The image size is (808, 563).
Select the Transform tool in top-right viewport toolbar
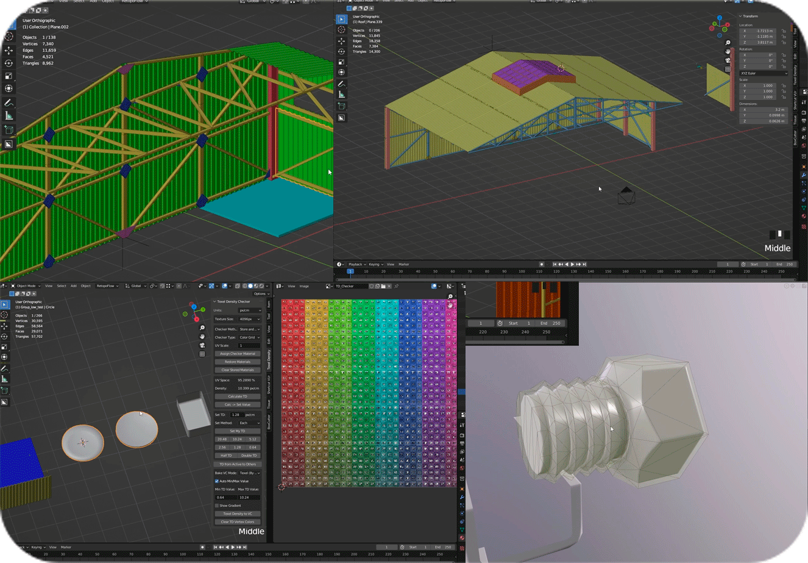(x=341, y=72)
